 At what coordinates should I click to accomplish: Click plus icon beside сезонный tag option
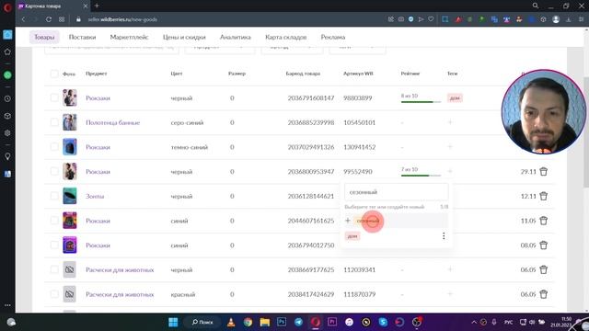[348, 221]
